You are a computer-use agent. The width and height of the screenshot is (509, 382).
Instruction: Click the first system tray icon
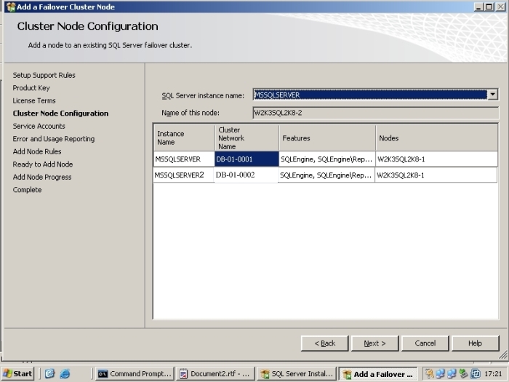point(430,374)
